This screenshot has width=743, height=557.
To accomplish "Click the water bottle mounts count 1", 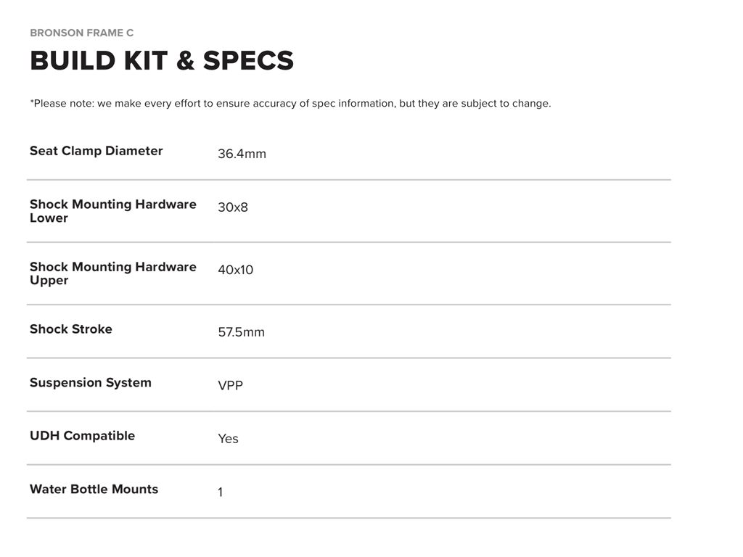I will click(221, 492).
